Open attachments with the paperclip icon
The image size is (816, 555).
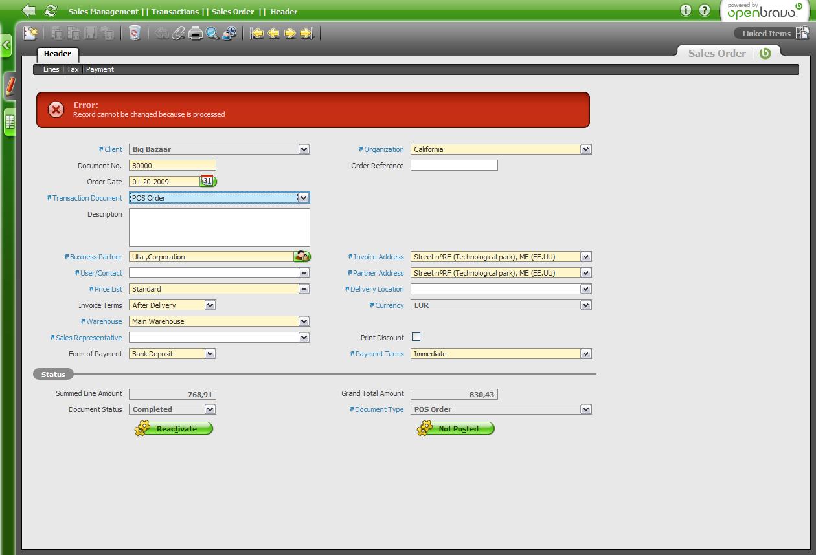pos(178,33)
